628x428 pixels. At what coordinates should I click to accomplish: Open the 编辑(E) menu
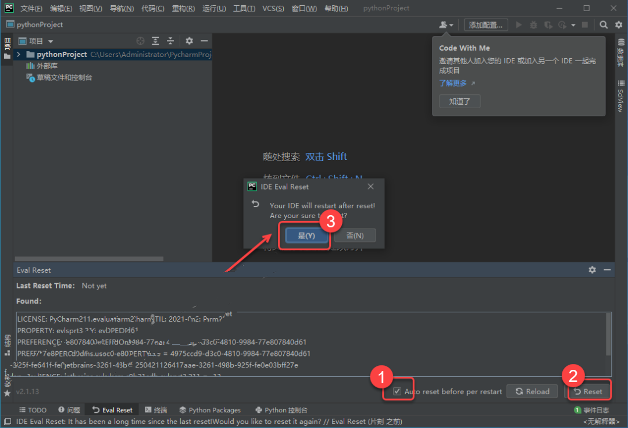(61, 8)
